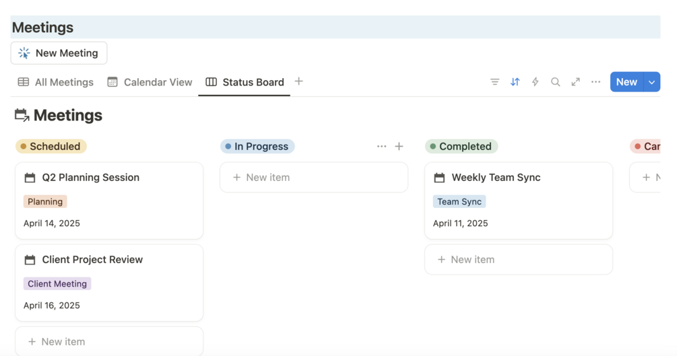Screen dimensions: 677x356
Task: Open the Calendar View tab
Action: [150, 82]
